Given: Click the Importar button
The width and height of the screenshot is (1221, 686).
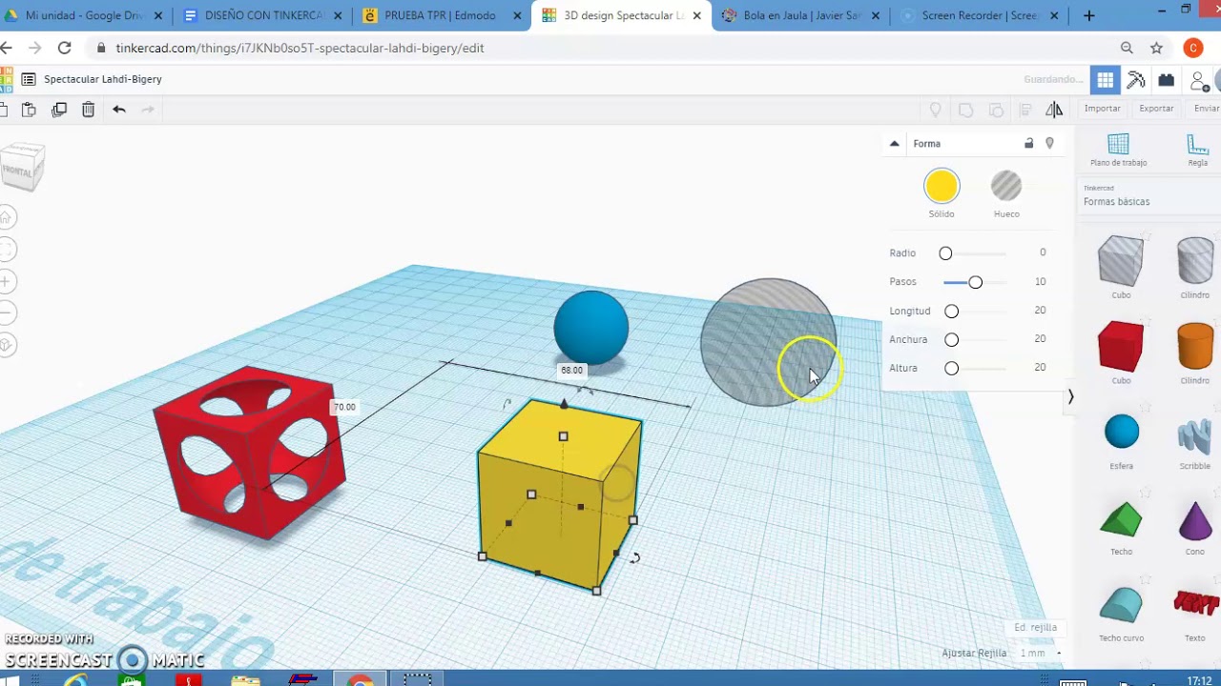Looking at the screenshot, I should 1102,109.
